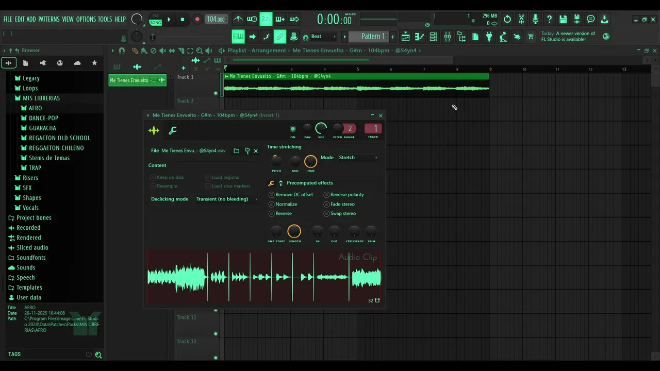Open the Playlist options menu arrow
The height and width of the screenshot is (371, 660).
(x=113, y=50)
